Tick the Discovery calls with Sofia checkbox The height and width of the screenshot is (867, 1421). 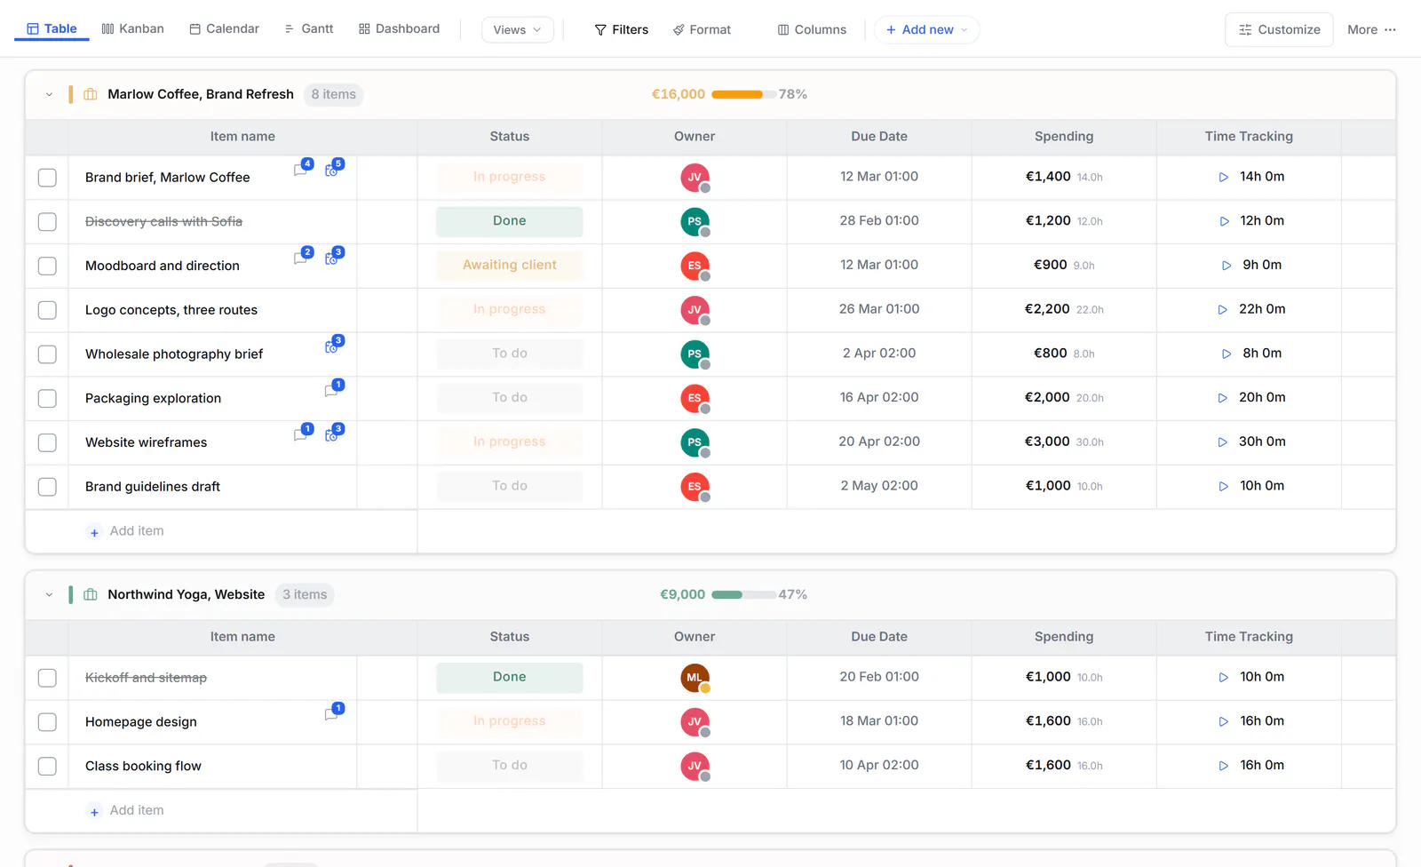coord(47,222)
